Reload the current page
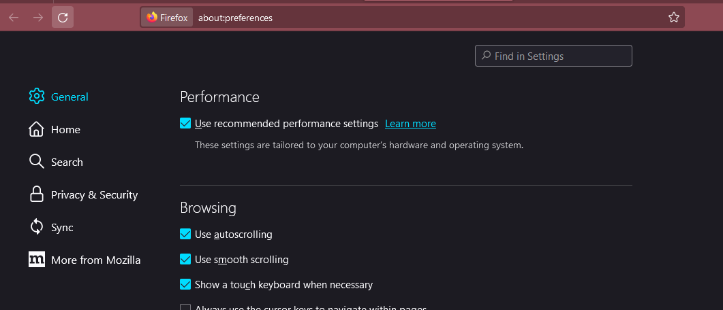Image resolution: width=723 pixels, height=310 pixels. (63, 18)
